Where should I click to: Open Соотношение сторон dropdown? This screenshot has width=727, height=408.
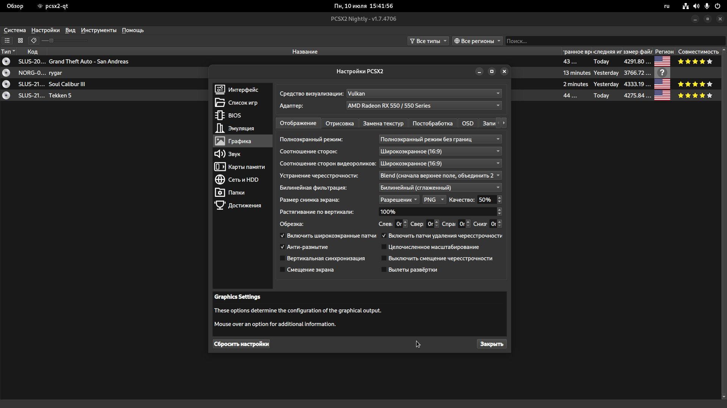click(440, 151)
